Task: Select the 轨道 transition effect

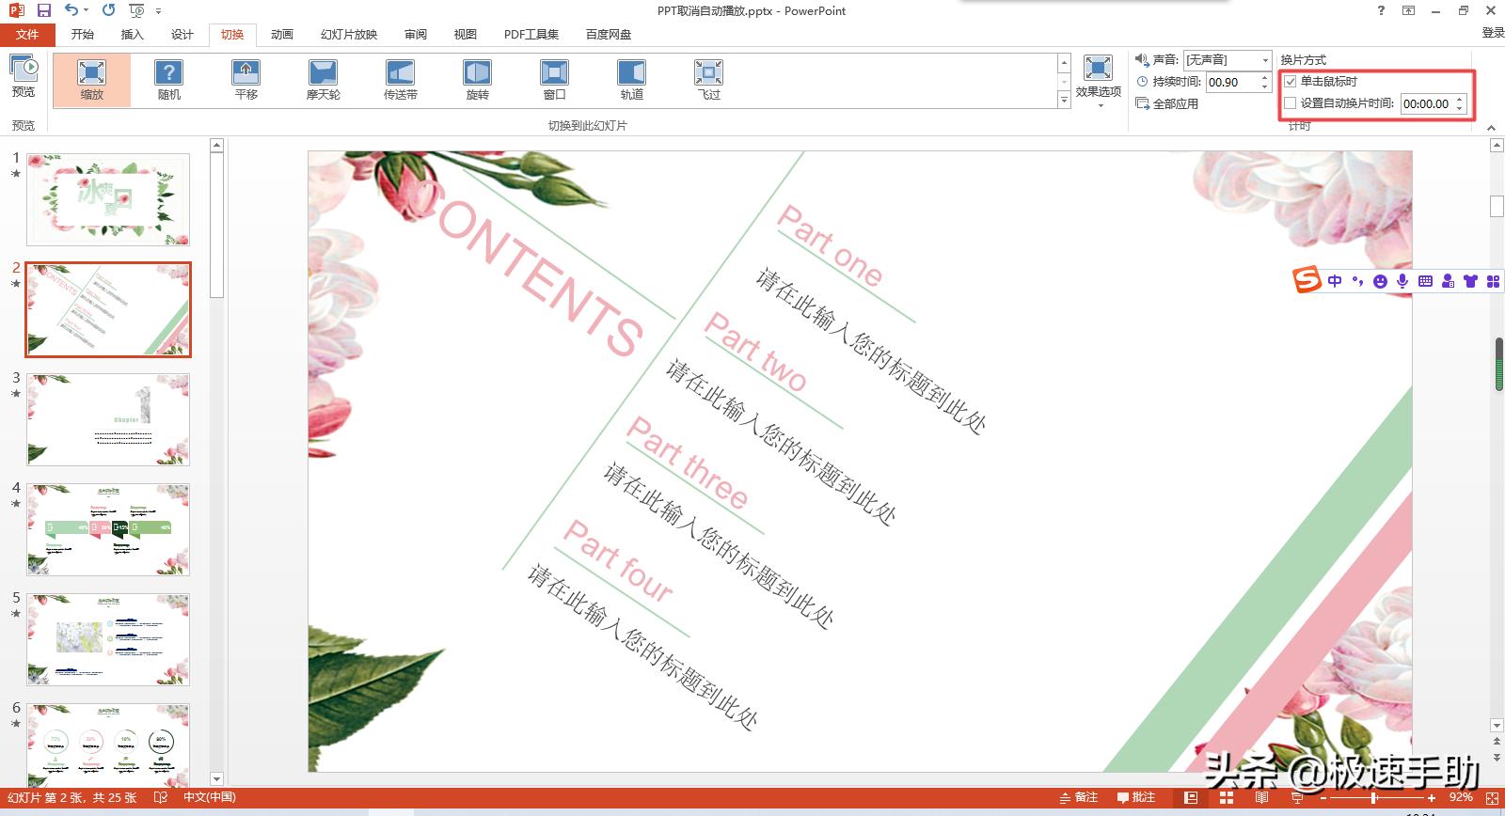Action: (x=632, y=80)
